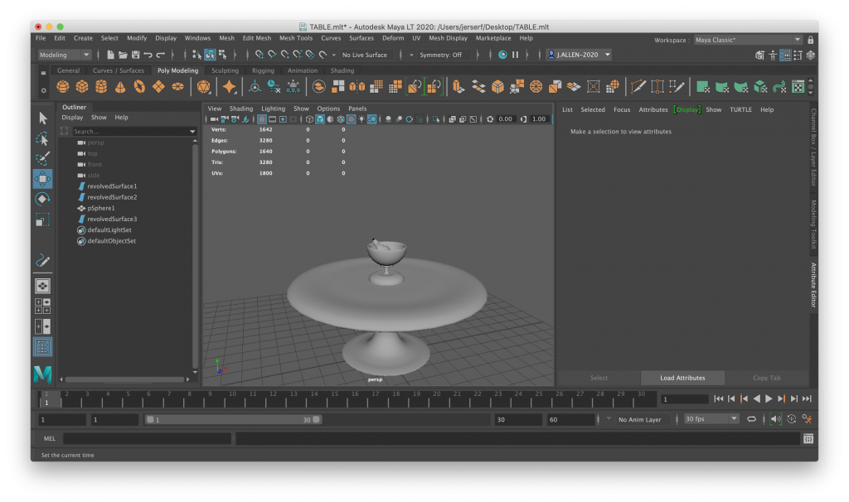Viewport: 849px width, 502px height.
Task: Click the playback range slider bar
Action: click(x=231, y=420)
